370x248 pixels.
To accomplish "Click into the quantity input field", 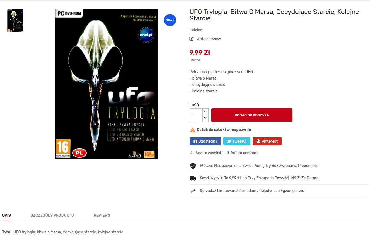I will pos(196,115).
